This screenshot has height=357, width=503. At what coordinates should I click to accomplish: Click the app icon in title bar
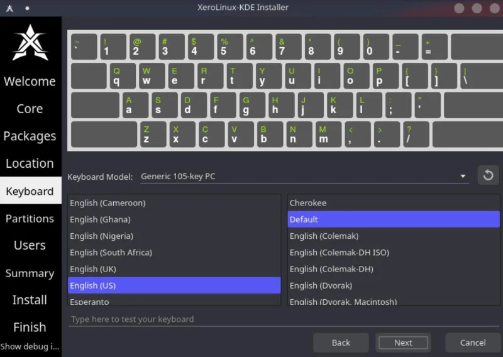pyautogui.click(x=9, y=8)
